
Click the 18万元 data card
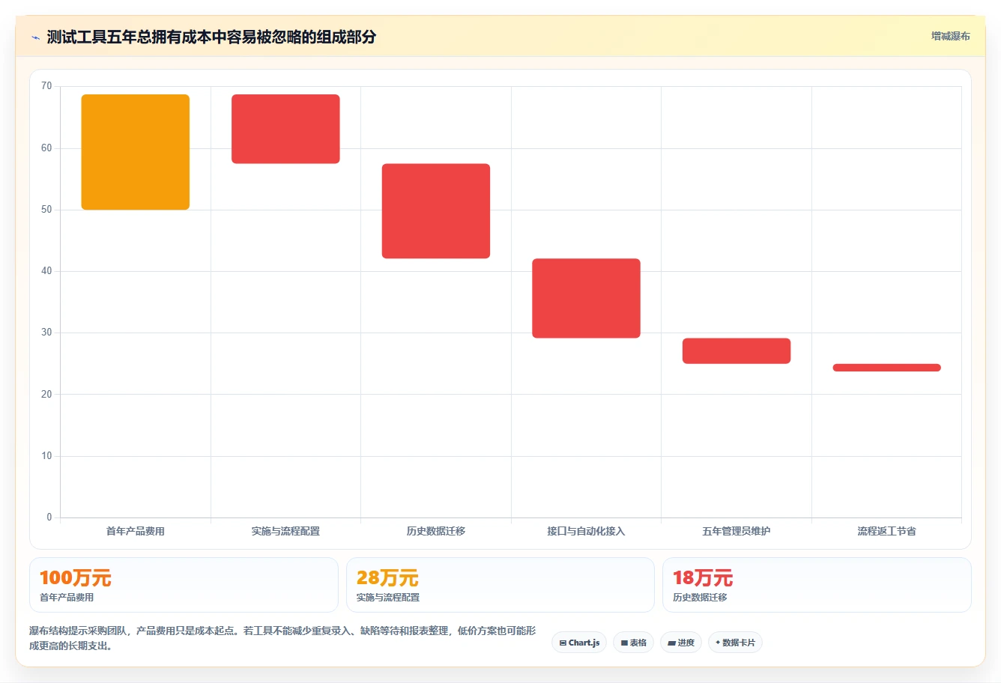[817, 585]
